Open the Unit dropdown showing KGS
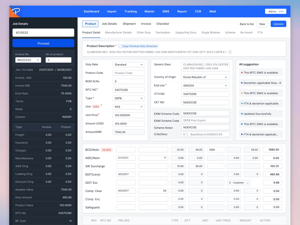The image size is (300, 225). [129, 106]
